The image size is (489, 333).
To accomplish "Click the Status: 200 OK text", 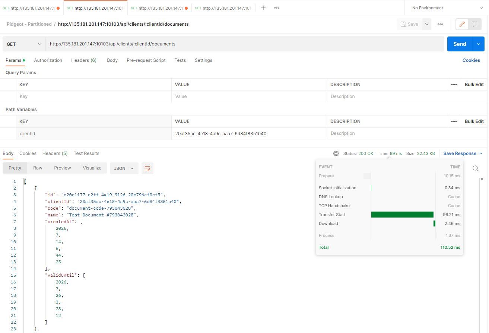I will point(358,153).
